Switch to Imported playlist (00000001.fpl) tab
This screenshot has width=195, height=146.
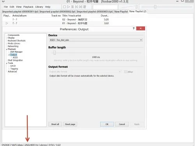click(20, 12)
